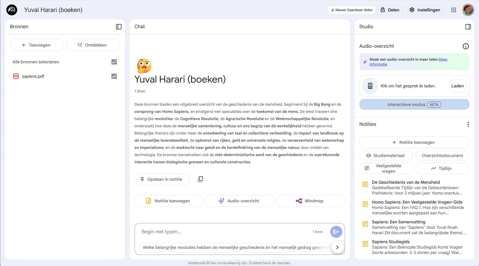
Task: Collapse the Studio panel icon
Action: [x=468, y=27]
